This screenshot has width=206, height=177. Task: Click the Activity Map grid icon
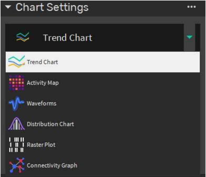point(17,83)
